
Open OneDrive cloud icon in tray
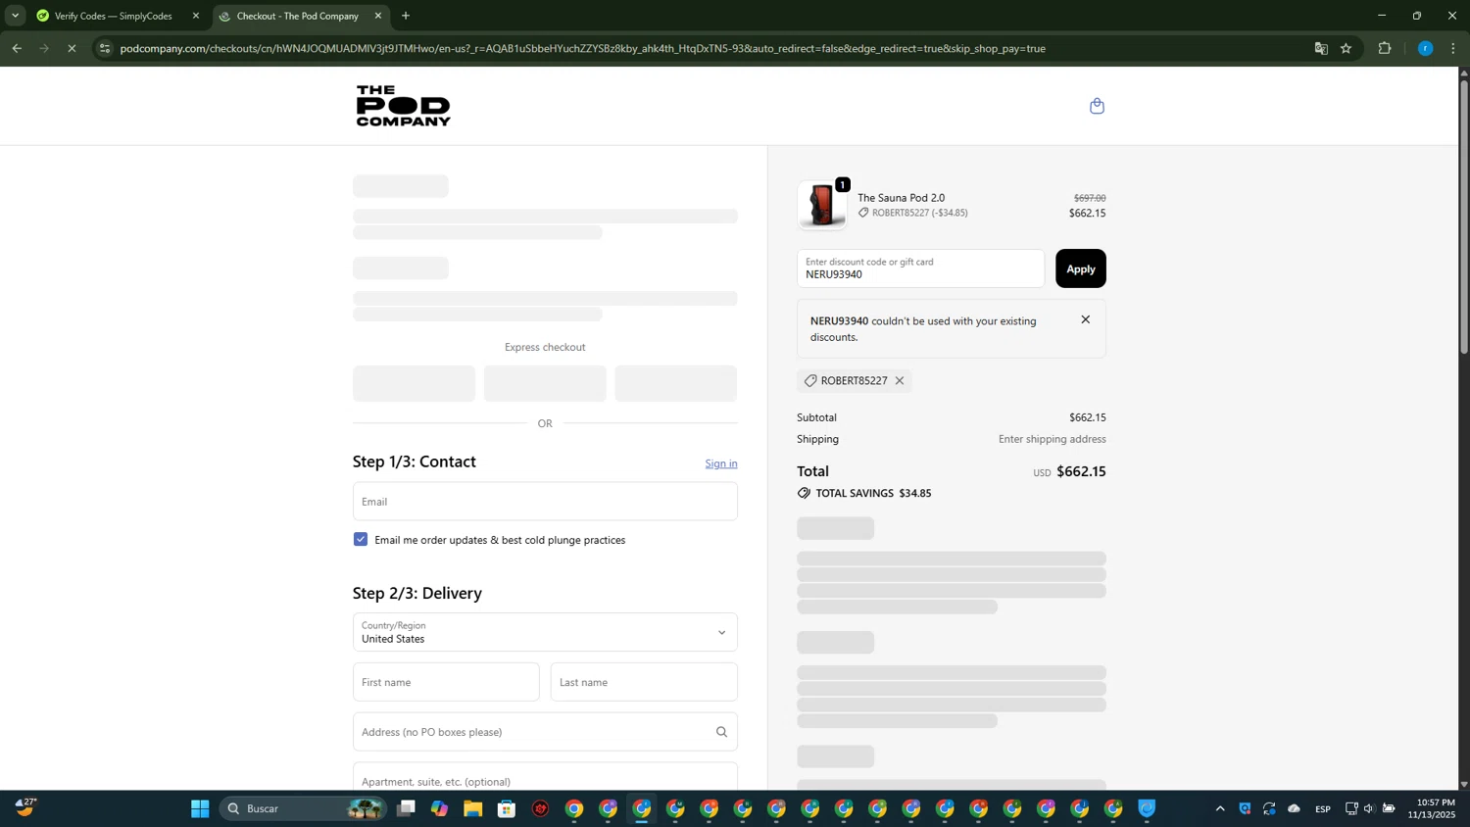click(1294, 808)
